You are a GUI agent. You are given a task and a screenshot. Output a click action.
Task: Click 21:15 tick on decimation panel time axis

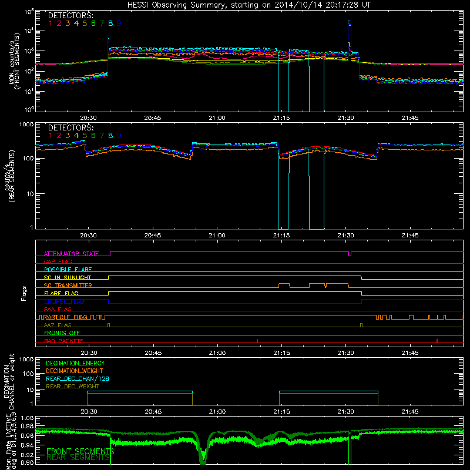click(x=281, y=412)
